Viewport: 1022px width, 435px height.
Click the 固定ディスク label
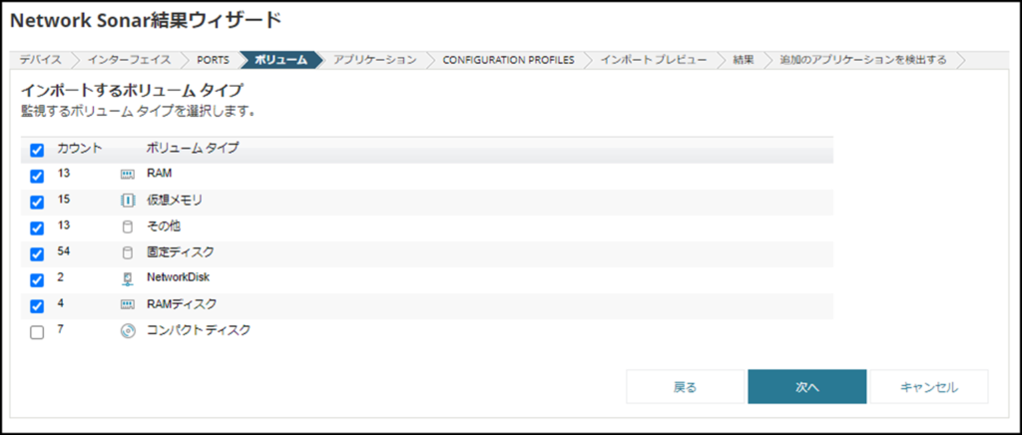[180, 251]
